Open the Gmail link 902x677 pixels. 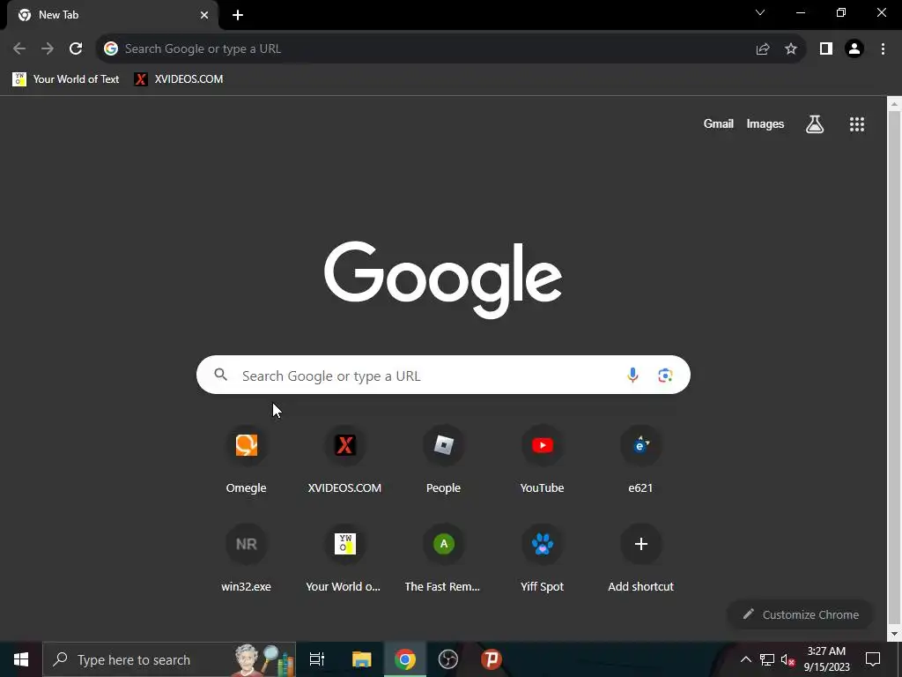tap(719, 123)
